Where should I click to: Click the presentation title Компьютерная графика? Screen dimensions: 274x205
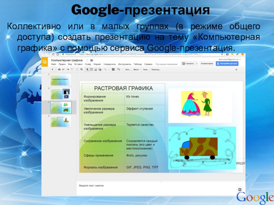[66, 60]
